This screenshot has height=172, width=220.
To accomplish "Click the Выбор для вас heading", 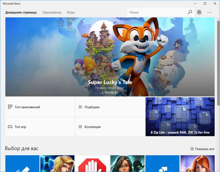I will pos(22,149).
